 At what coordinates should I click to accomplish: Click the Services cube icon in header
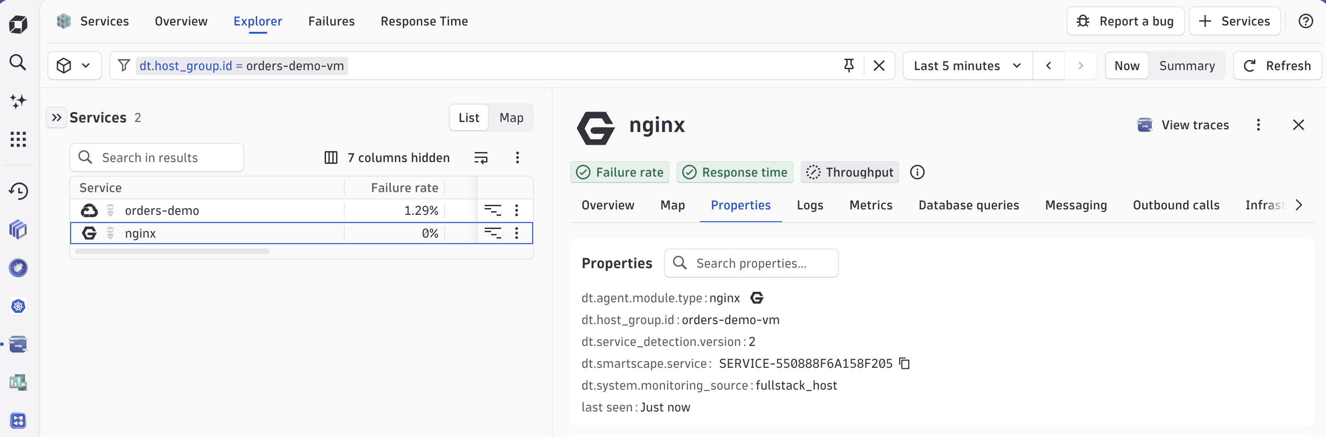64,21
